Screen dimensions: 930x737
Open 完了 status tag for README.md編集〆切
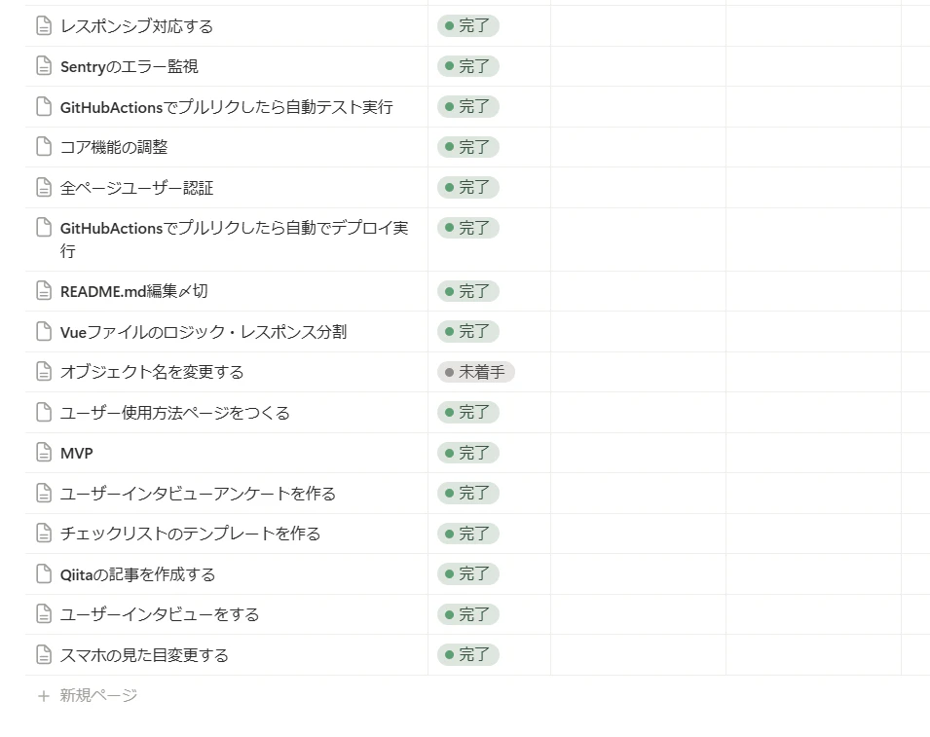pos(468,291)
